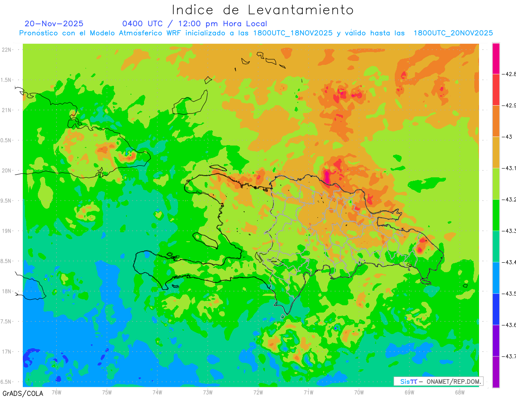
Task: Click the 76W longitude label
Action: pyautogui.click(x=56, y=392)
